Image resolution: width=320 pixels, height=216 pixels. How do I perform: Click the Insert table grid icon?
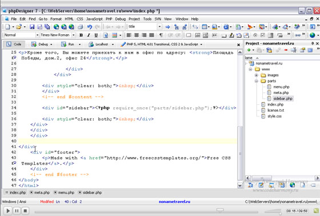pos(114,35)
